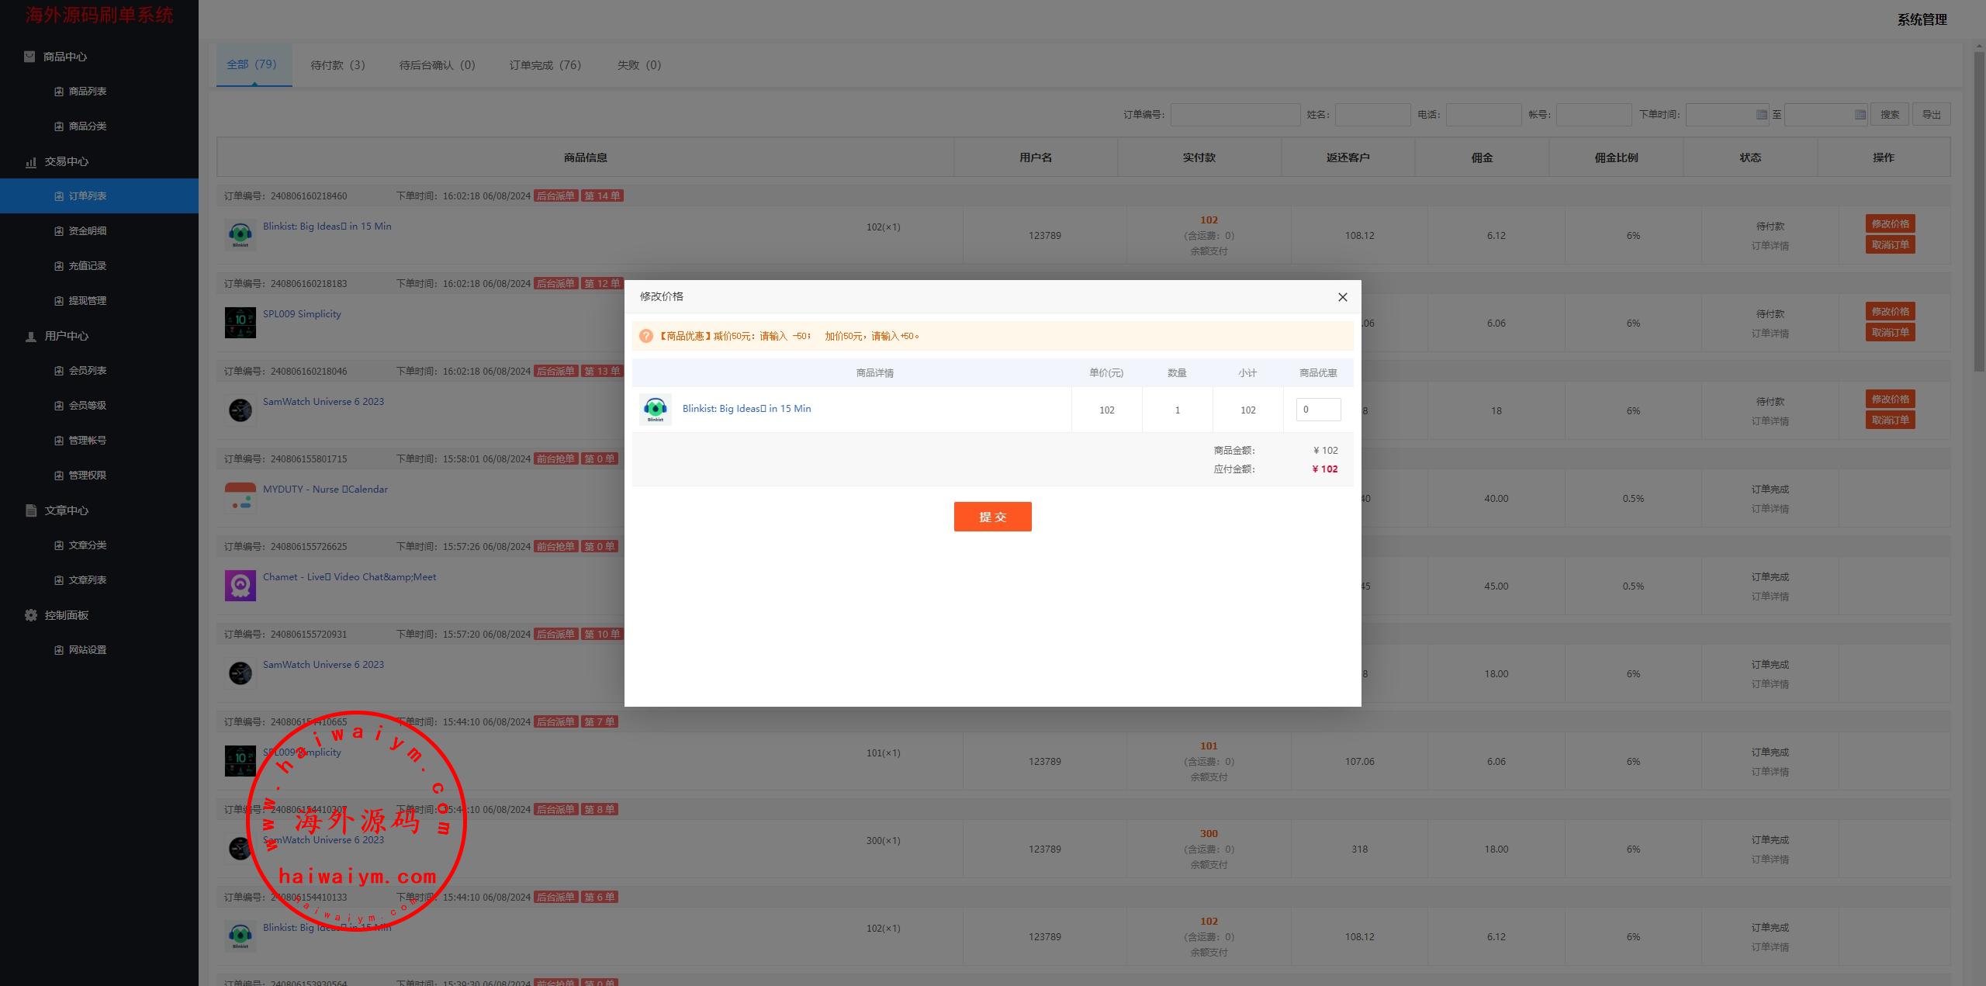Click the 控制面板 gear icon in sidebar
The image size is (1986, 986).
(30, 615)
